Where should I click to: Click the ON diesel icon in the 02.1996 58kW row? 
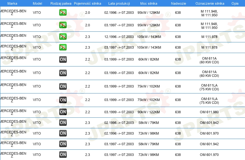[63, 122]
